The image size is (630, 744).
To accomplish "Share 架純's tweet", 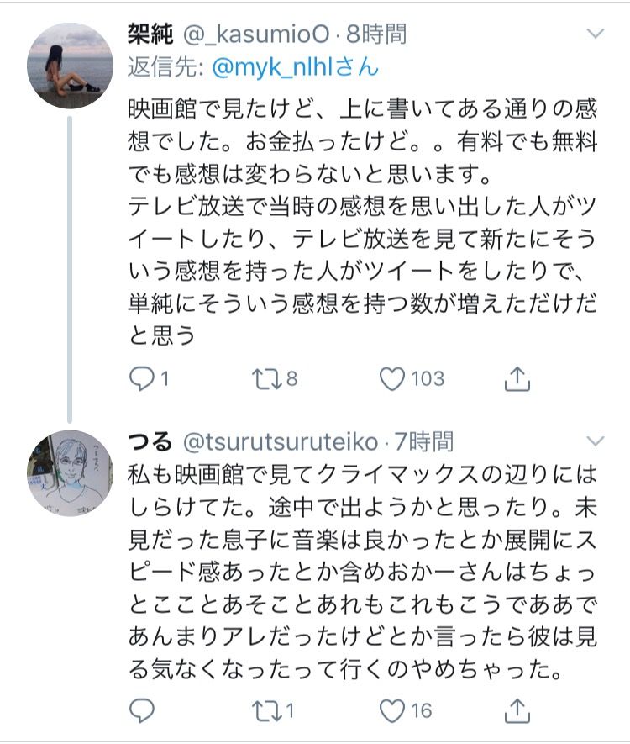I will pyautogui.click(x=517, y=379).
